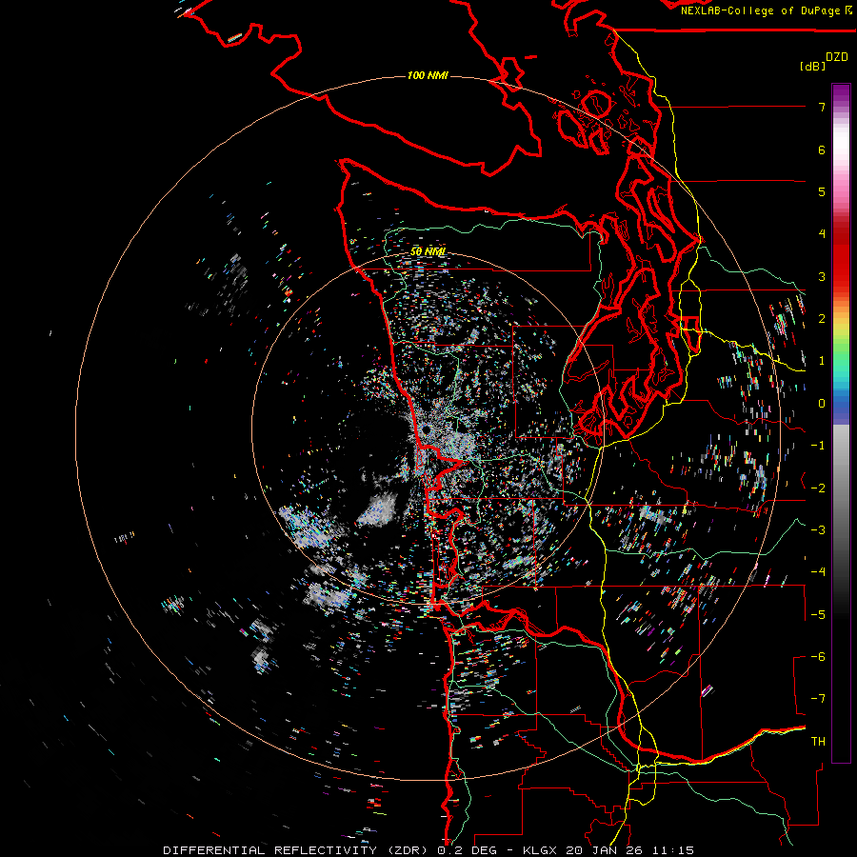The width and height of the screenshot is (857, 857).
Task: Select the -3 value on the dB scale
Action: click(x=818, y=530)
